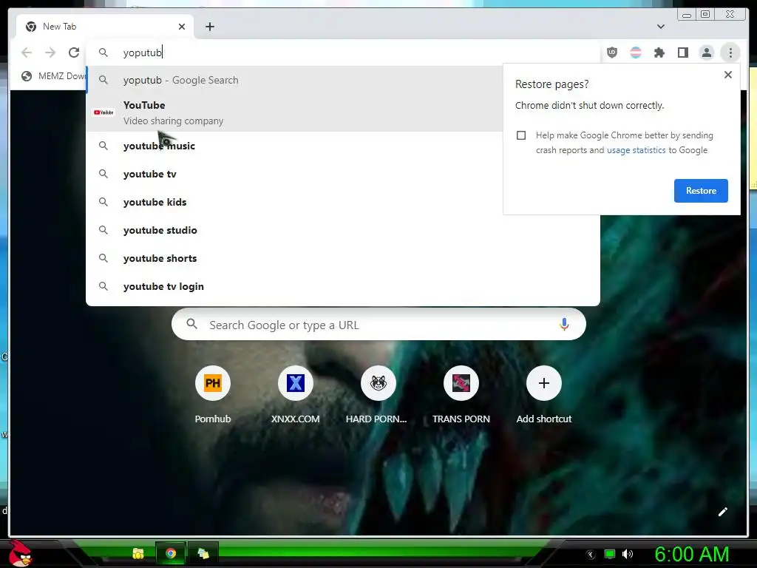Click the blue Restore button
Screen dimensions: 757x568
(701, 191)
